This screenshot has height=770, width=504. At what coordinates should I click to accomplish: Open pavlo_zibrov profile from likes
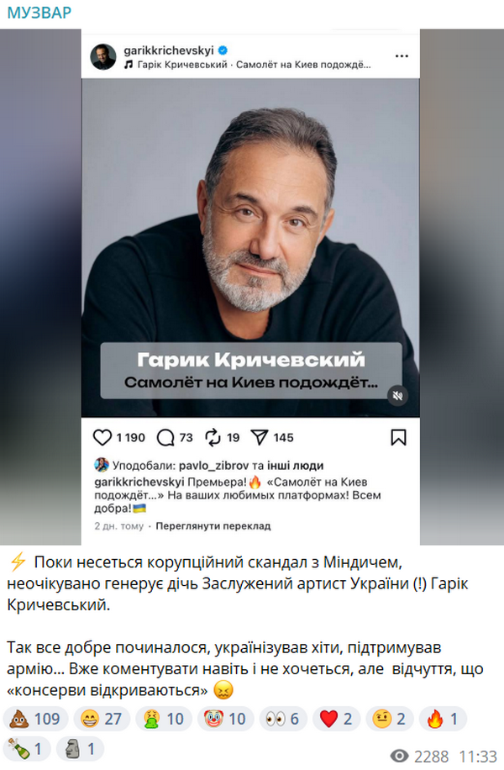pos(213,466)
